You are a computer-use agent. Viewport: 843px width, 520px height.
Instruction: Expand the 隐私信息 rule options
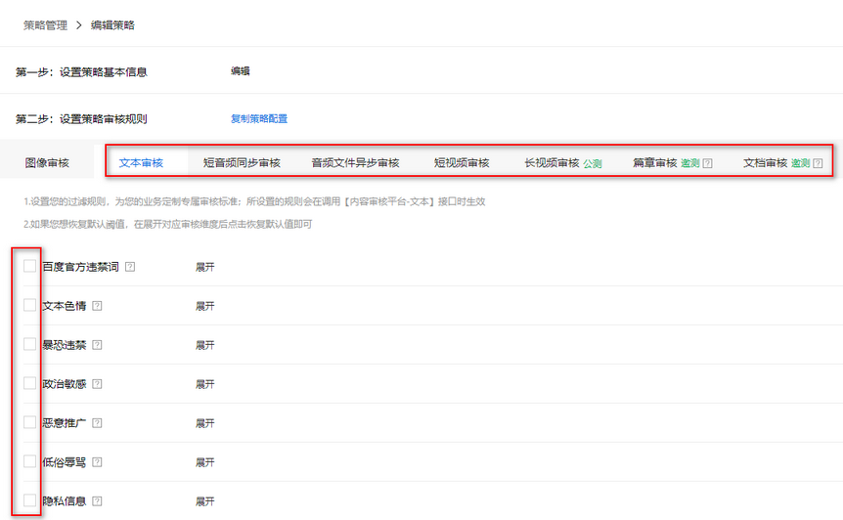pyautogui.click(x=204, y=501)
